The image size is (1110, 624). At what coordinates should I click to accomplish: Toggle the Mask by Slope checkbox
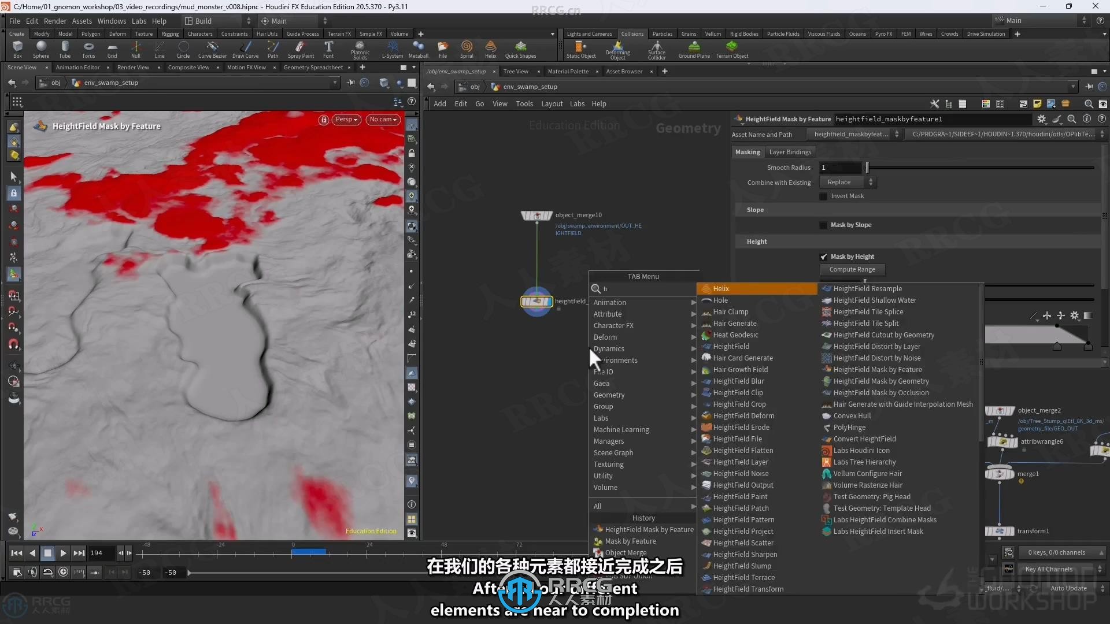823,225
